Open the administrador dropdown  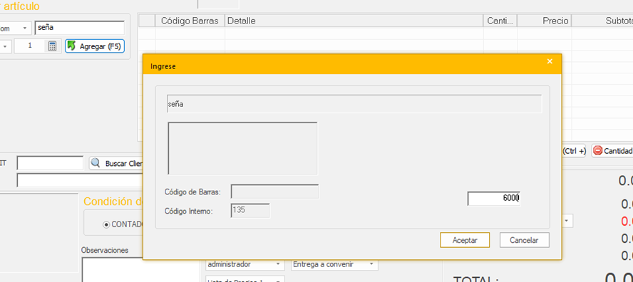[x=278, y=265]
